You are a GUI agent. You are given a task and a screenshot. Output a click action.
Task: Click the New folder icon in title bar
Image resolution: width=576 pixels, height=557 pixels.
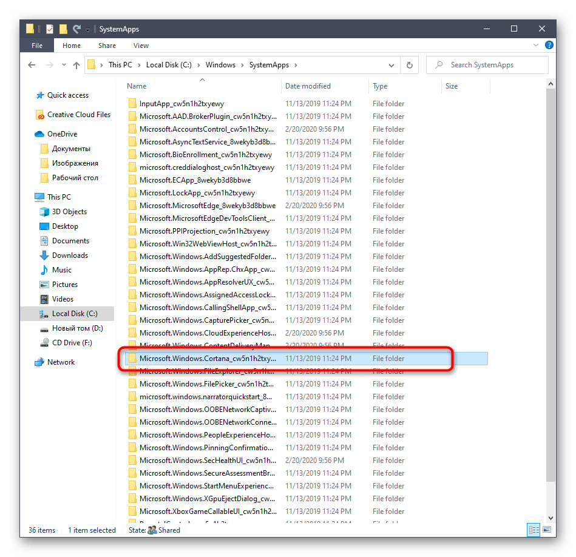[x=63, y=29]
